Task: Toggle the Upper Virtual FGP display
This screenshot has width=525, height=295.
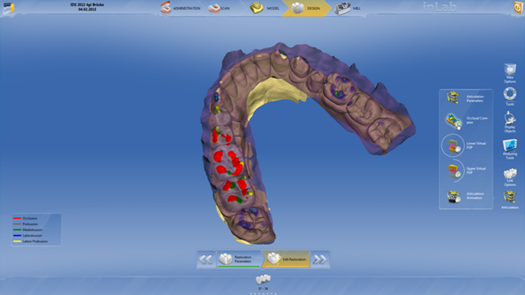Action: coord(466,171)
